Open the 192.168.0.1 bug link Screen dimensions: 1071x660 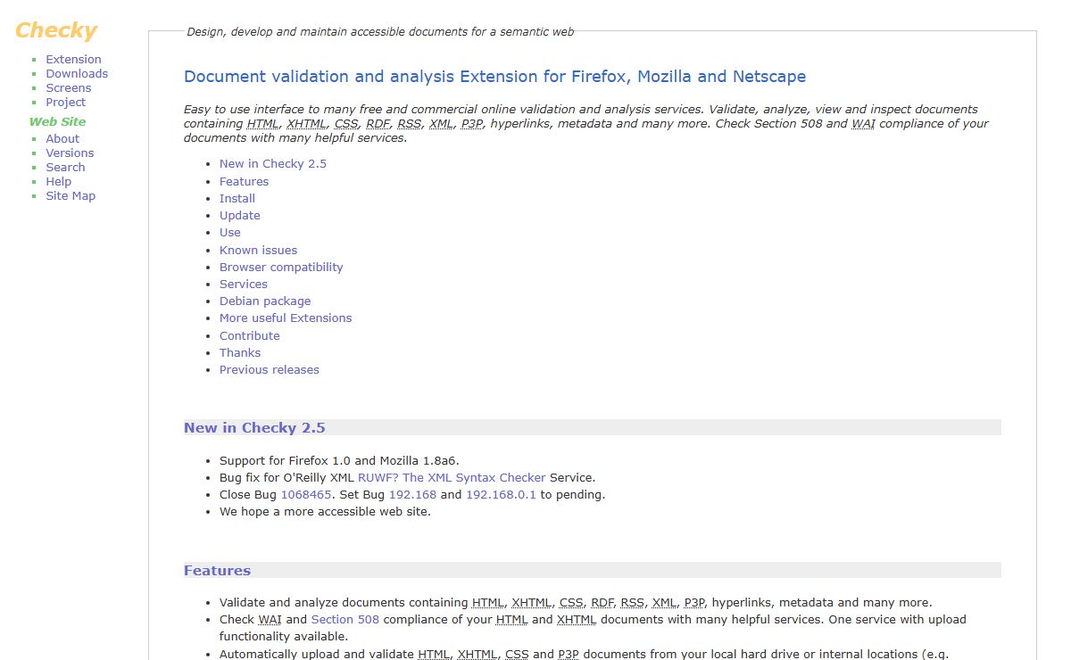point(501,495)
